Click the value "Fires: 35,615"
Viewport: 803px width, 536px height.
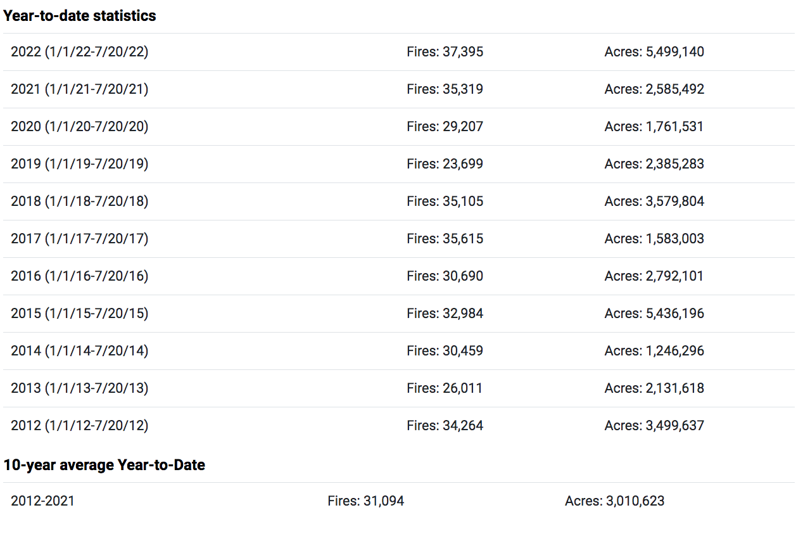(445, 239)
